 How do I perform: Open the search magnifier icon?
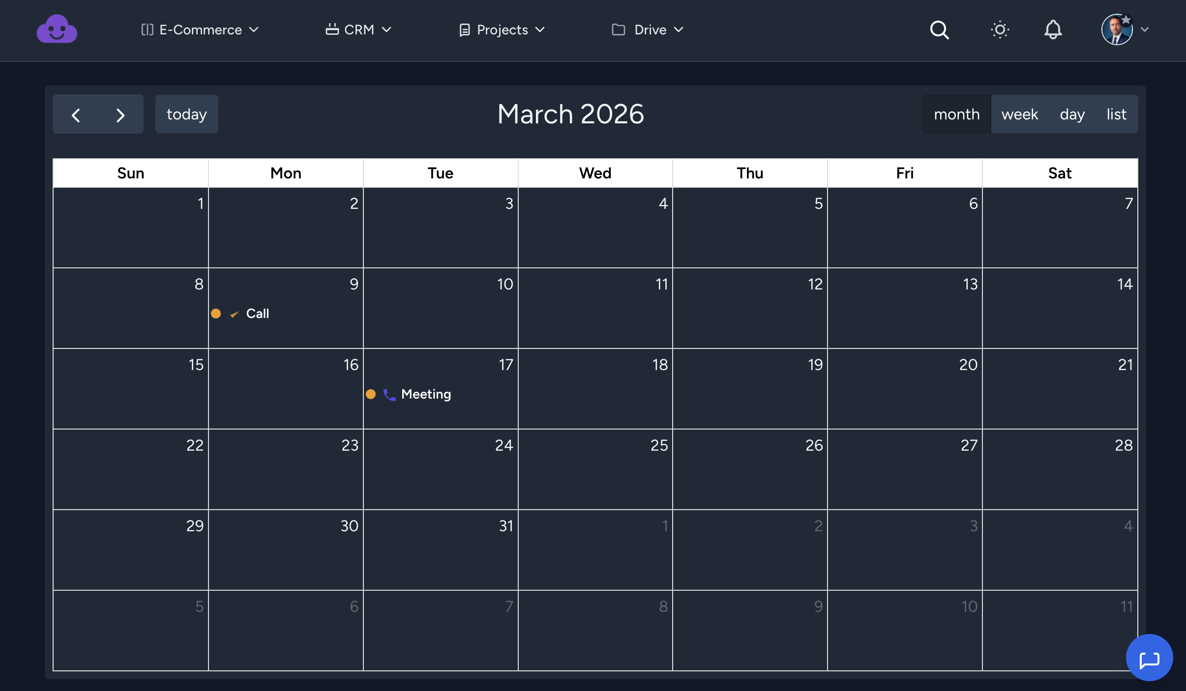click(939, 30)
